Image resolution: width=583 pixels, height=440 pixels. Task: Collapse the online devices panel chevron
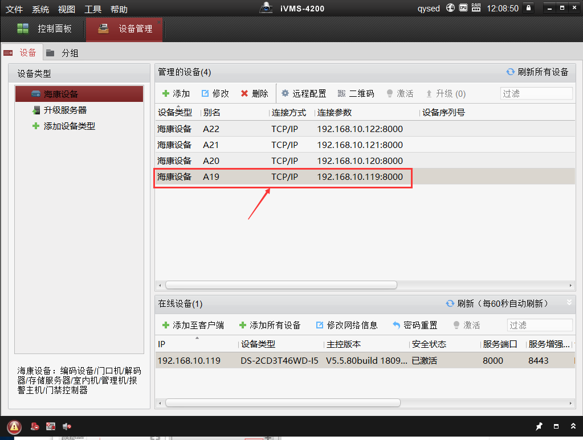click(568, 302)
